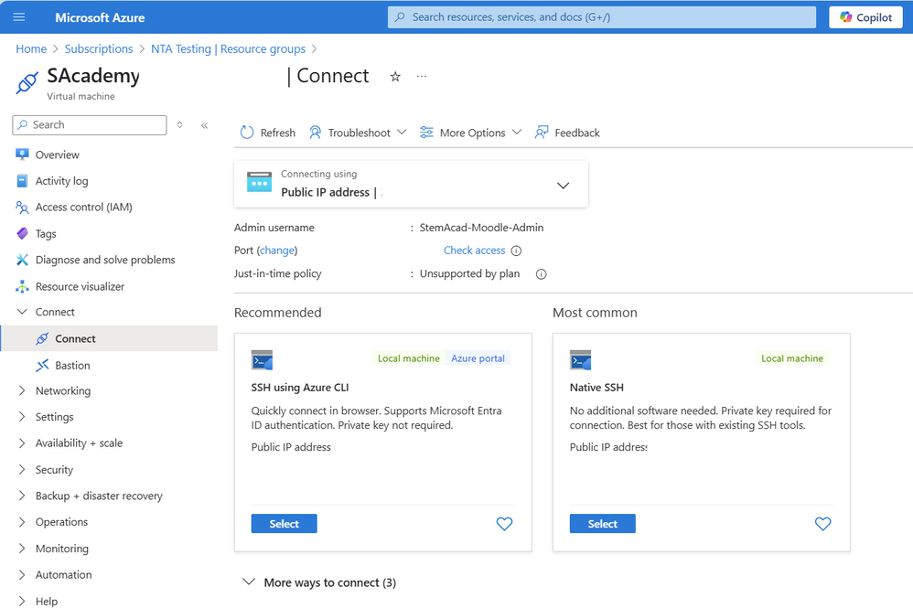
Task: Expand Availability + scale section
Action: pyautogui.click(x=22, y=443)
